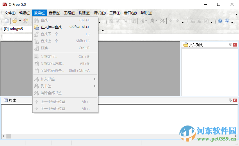Click the 文件列表 folder icon
This screenshot has height=146, width=239.
click(186, 45)
